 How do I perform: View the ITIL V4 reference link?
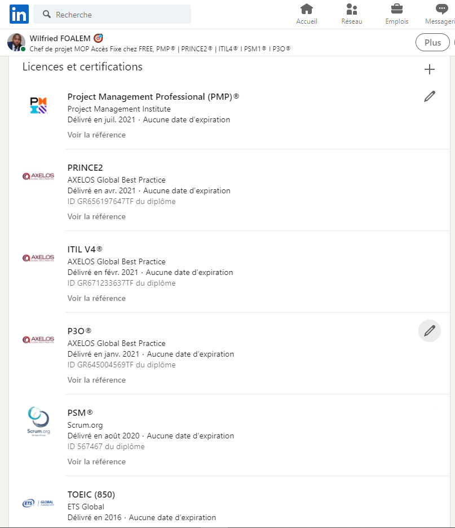tap(96, 298)
